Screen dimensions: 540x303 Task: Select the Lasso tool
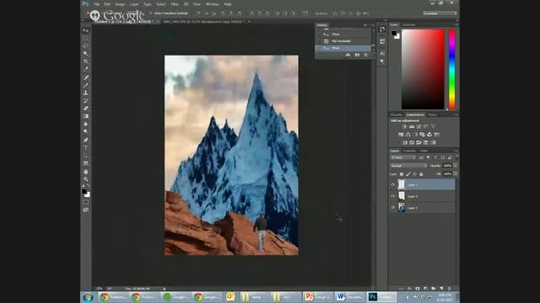(86, 45)
